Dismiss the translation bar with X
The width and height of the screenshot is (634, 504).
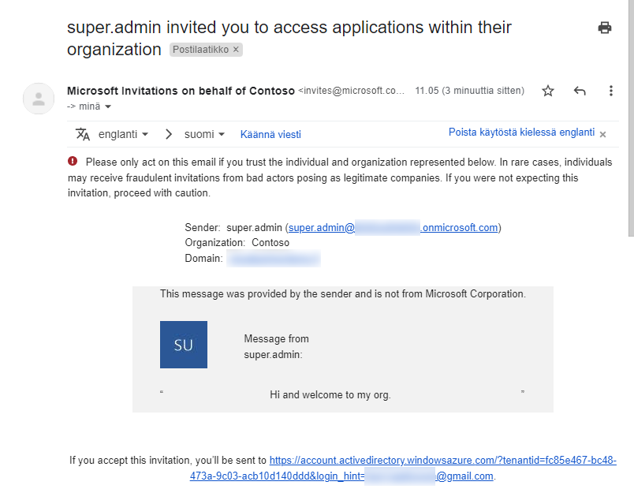(x=602, y=134)
